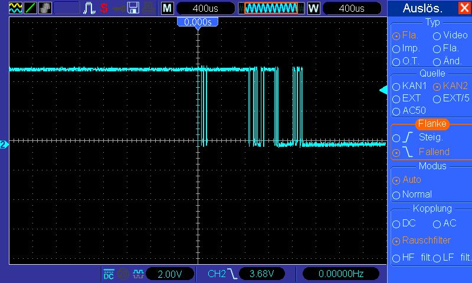Click the 400us main timebase field beside M
Screen dimensions: 472x283
(205, 8)
